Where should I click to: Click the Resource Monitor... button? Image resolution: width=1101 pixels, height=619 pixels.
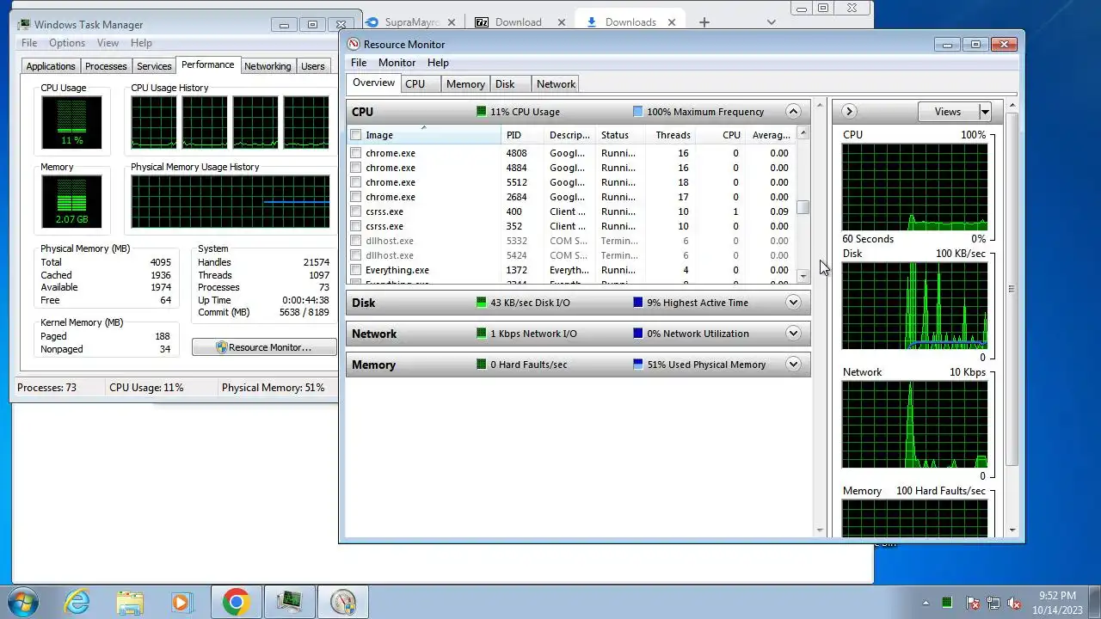264,347
